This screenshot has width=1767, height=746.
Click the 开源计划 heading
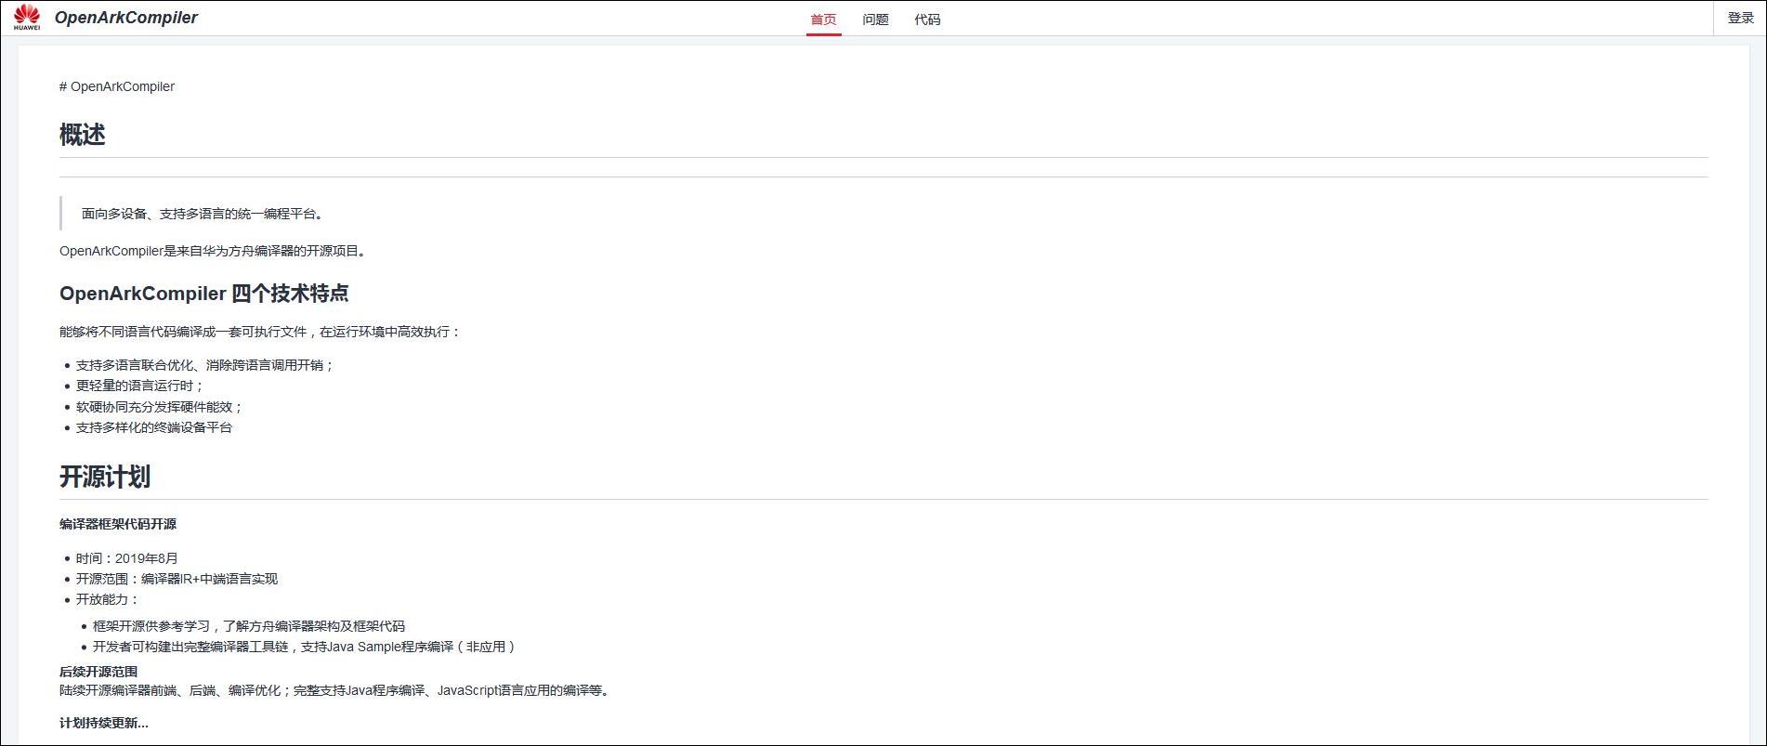(105, 478)
